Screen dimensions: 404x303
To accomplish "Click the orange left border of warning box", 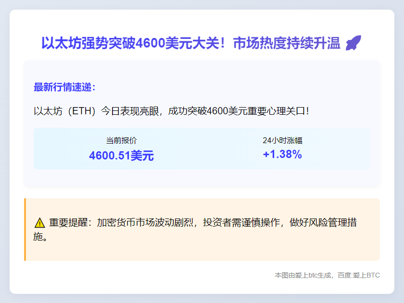I will (x=25, y=230).
